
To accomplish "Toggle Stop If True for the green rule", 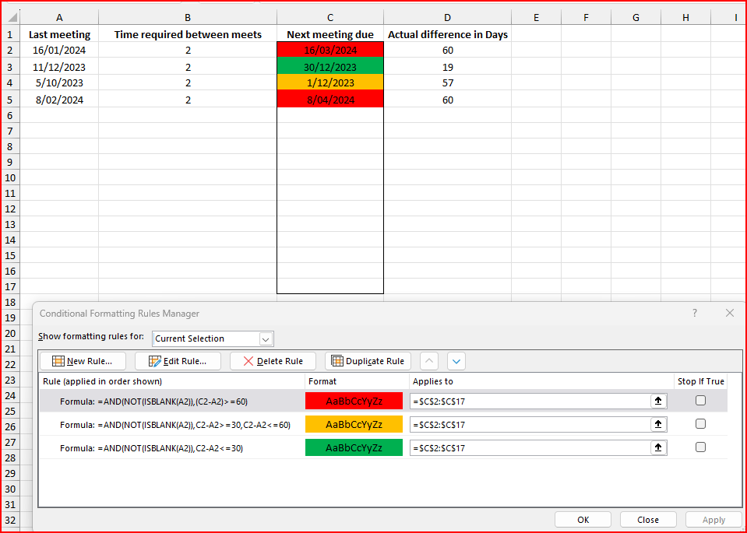I will (x=700, y=447).
